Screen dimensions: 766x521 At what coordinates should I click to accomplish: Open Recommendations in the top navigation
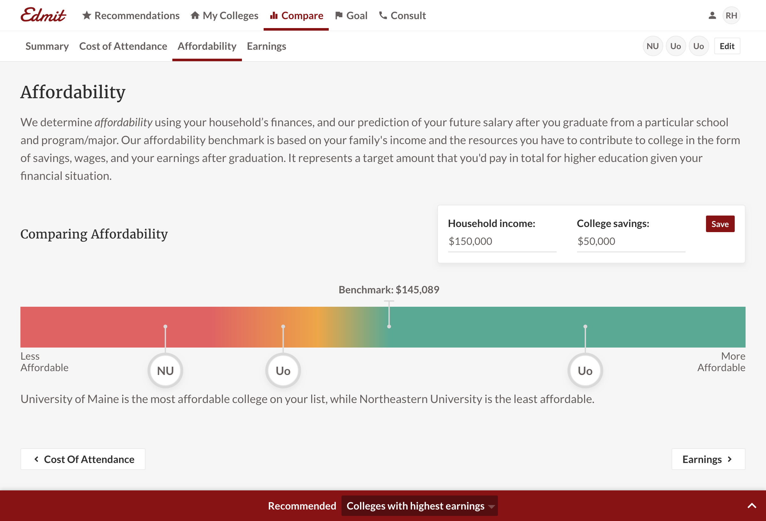tap(131, 16)
